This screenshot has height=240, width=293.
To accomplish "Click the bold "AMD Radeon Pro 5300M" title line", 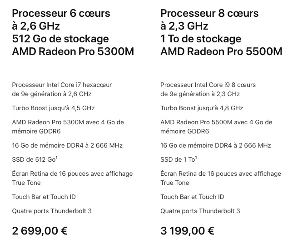I will [73, 51].
